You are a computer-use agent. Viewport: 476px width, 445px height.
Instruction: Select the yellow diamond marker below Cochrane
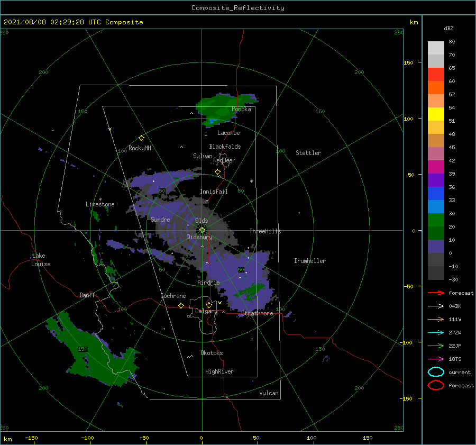click(x=181, y=305)
